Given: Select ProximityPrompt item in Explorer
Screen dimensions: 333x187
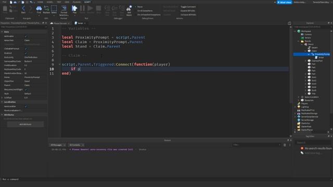Looking at the screenshot, I should 322,54.
